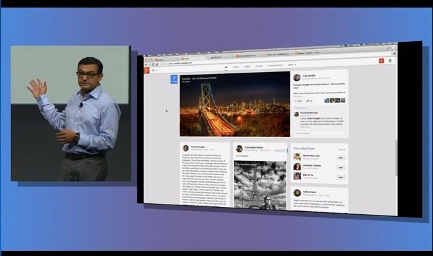Open Trey Ratcliff's name link

pyautogui.click(x=309, y=75)
